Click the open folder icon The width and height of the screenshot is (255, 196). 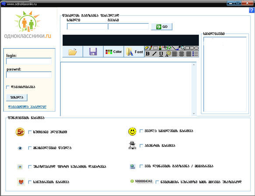click(x=73, y=52)
